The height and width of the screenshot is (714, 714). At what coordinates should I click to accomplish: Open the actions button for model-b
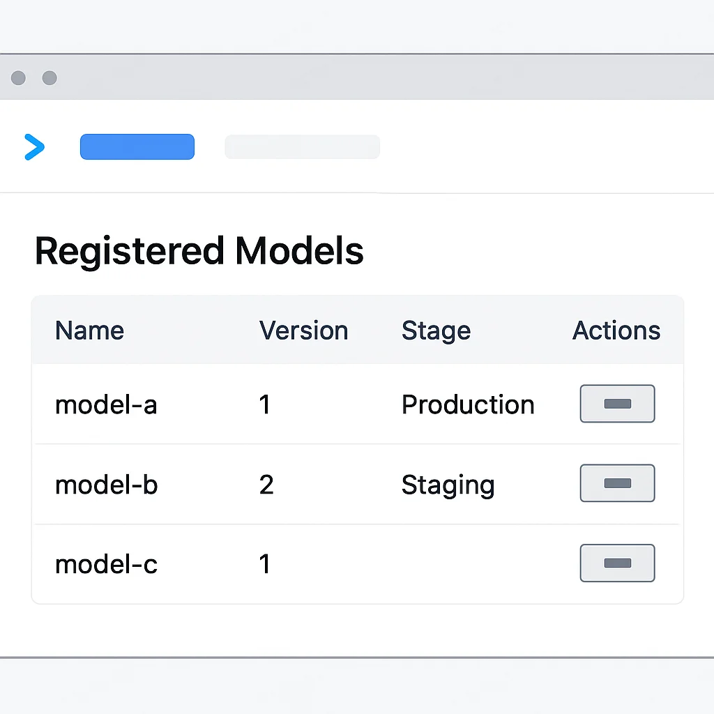[x=617, y=483]
